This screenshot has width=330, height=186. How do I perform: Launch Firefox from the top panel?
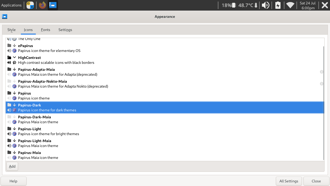[43, 5]
